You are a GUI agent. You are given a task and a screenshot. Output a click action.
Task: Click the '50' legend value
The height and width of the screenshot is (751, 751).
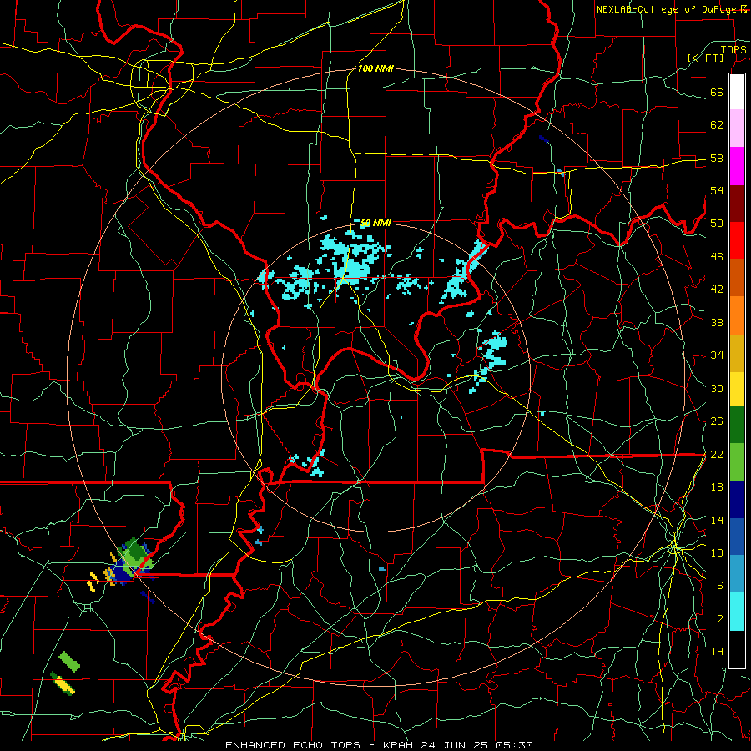[x=717, y=224]
